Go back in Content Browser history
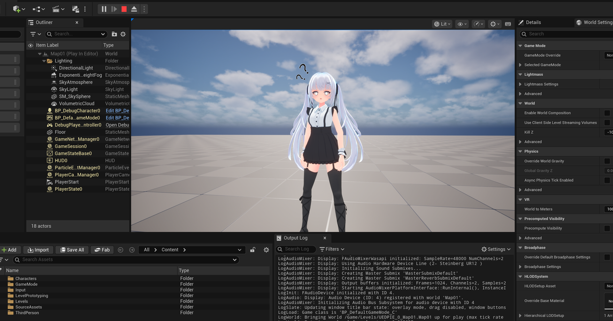Image resolution: width=613 pixels, height=321 pixels. 121,250
